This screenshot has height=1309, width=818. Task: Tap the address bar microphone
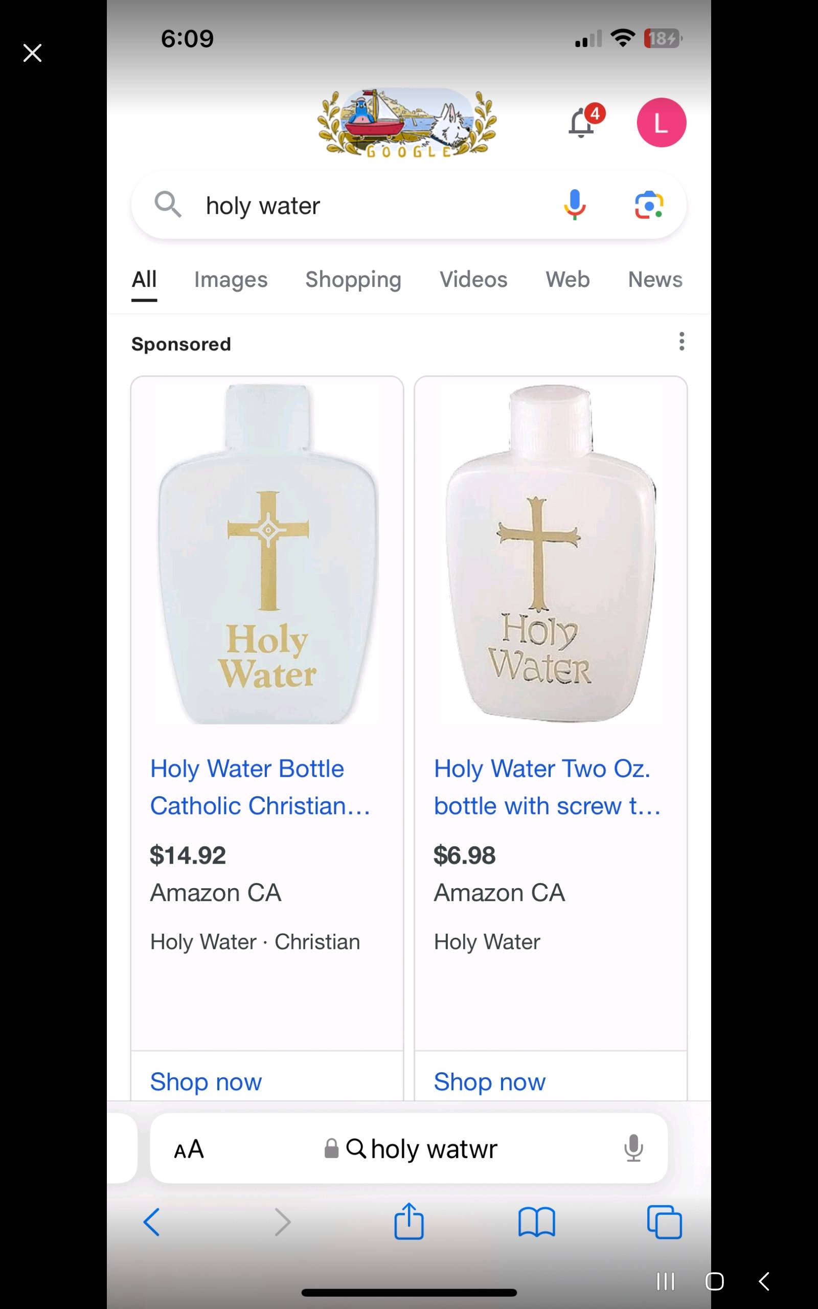[x=633, y=1148]
